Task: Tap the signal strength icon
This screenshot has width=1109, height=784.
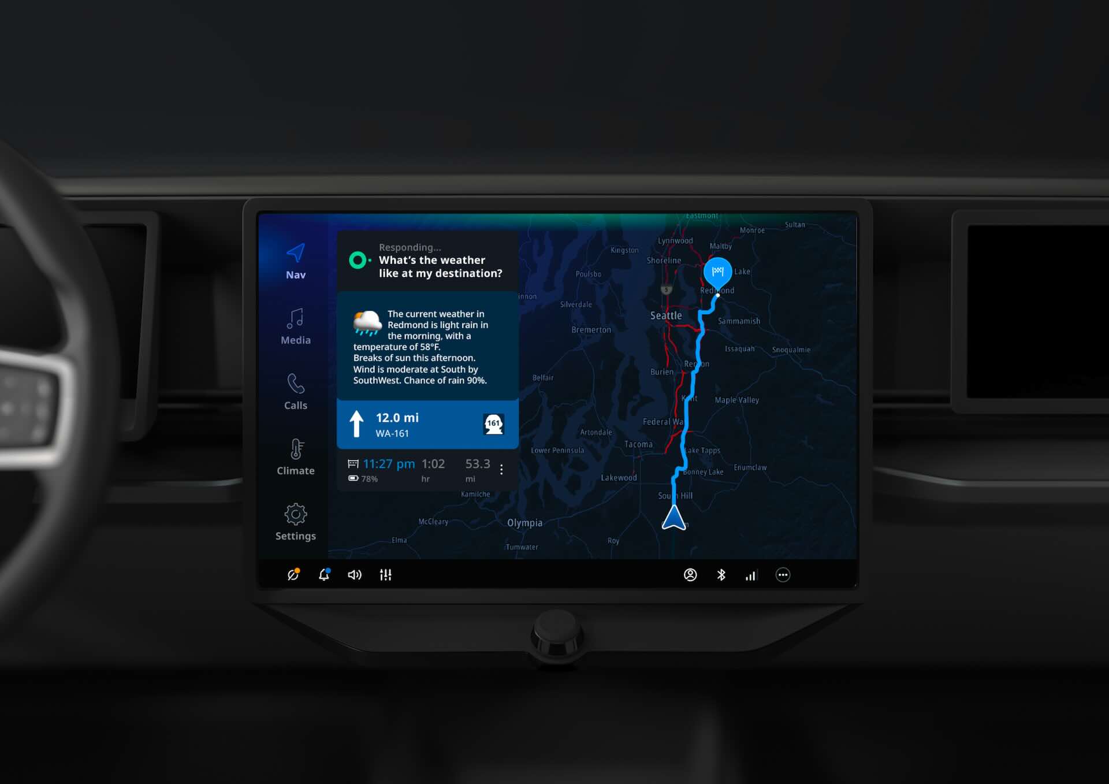Action: (750, 575)
